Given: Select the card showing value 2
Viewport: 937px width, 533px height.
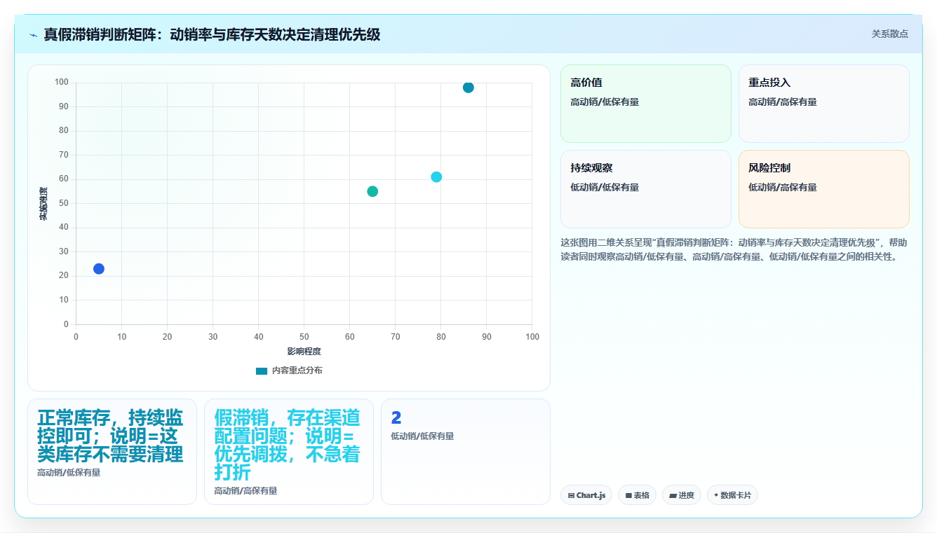Looking at the screenshot, I should click(x=466, y=452).
